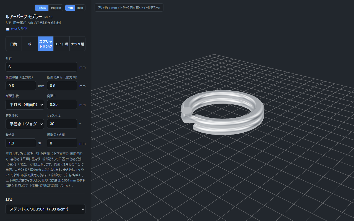Click the 3D split ring model

tap(222, 112)
